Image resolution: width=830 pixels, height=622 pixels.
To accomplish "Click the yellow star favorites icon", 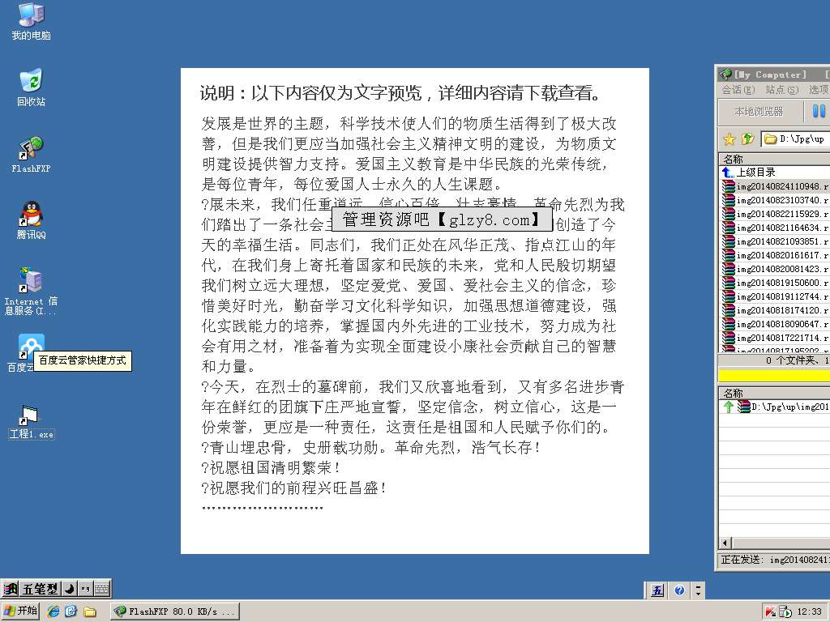I will click(x=729, y=139).
